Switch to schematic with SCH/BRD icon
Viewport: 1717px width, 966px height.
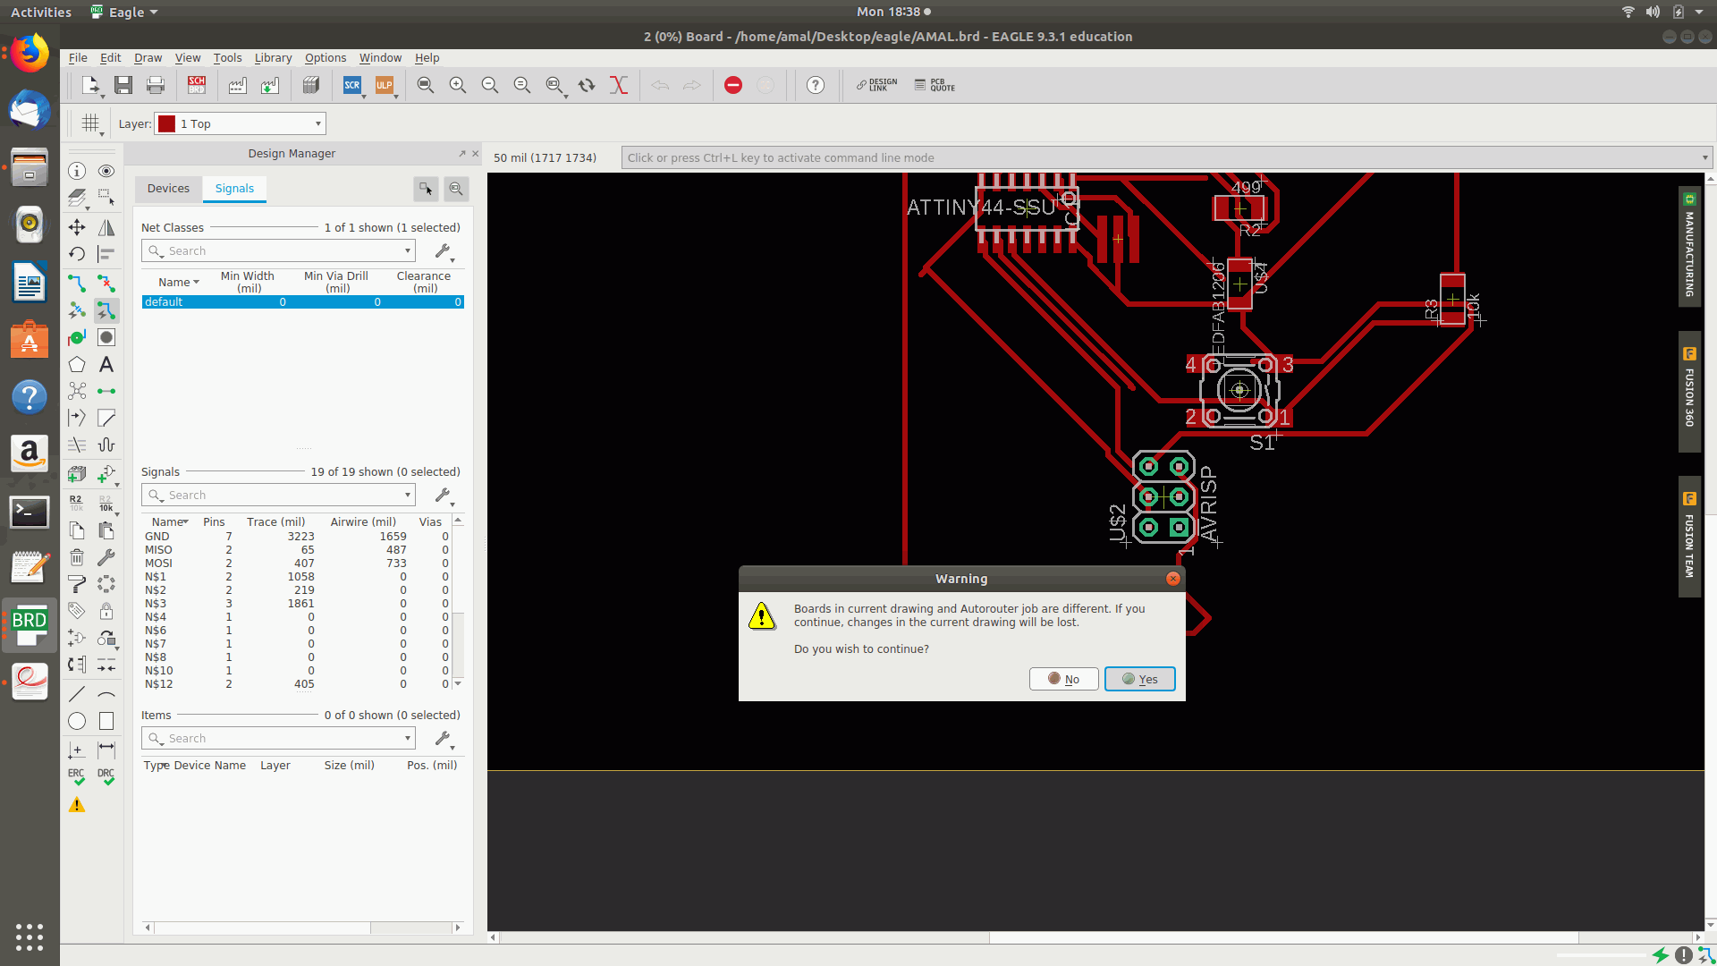point(197,85)
